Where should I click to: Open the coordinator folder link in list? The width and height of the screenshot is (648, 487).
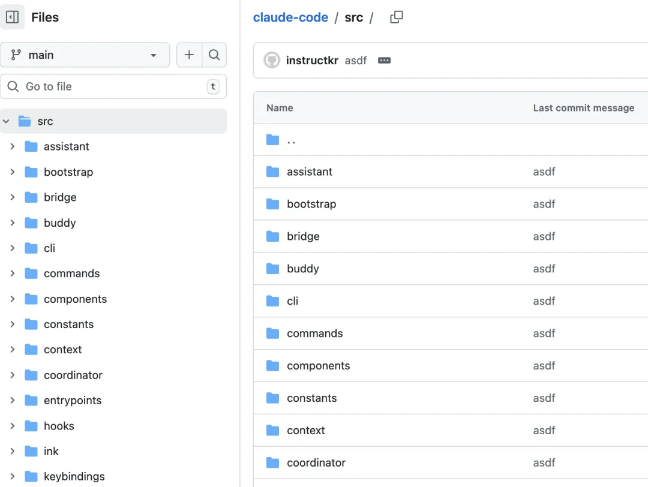click(316, 463)
